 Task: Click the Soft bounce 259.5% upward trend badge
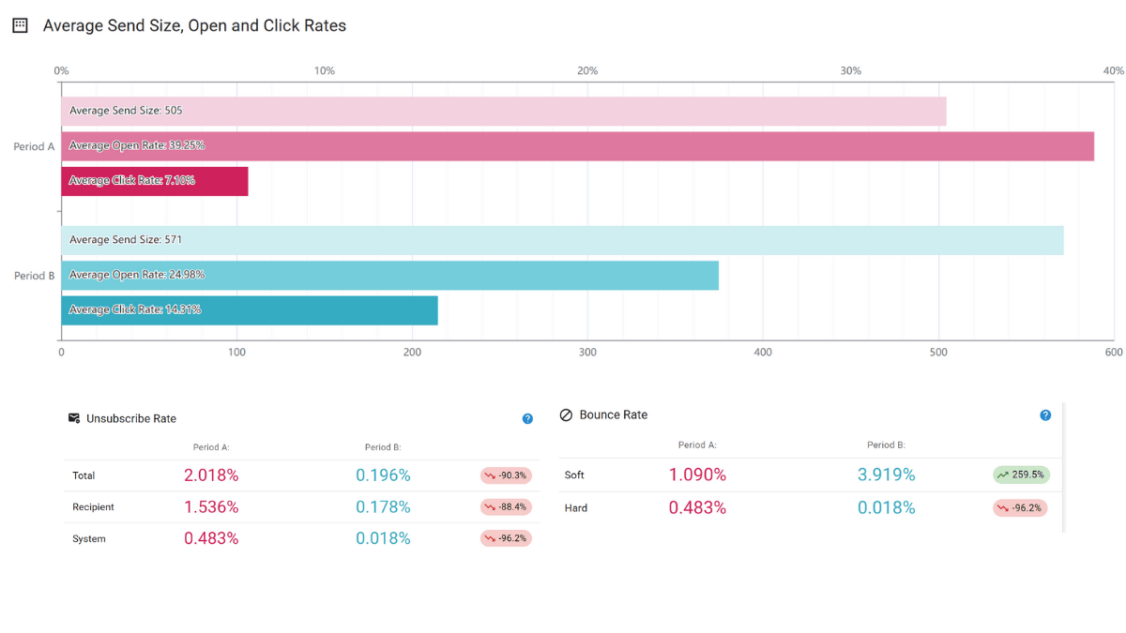pyautogui.click(x=1021, y=475)
